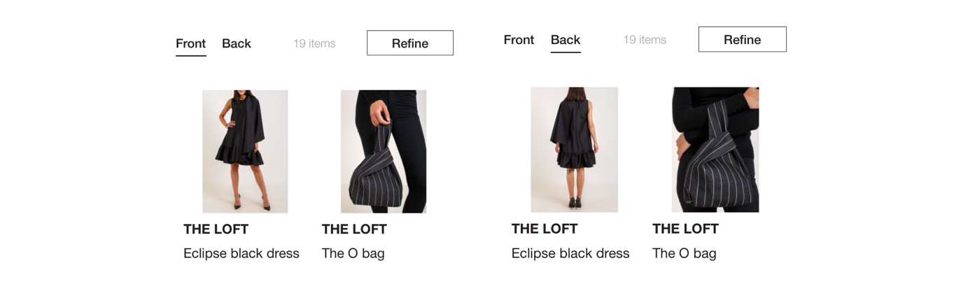The height and width of the screenshot is (298, 961).
Task: Select the underlined, active Front tab
Action: click(x=190, y=43)
